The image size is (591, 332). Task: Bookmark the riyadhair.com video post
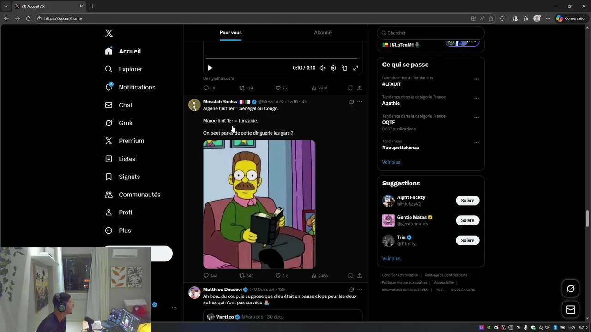[350, 88]
